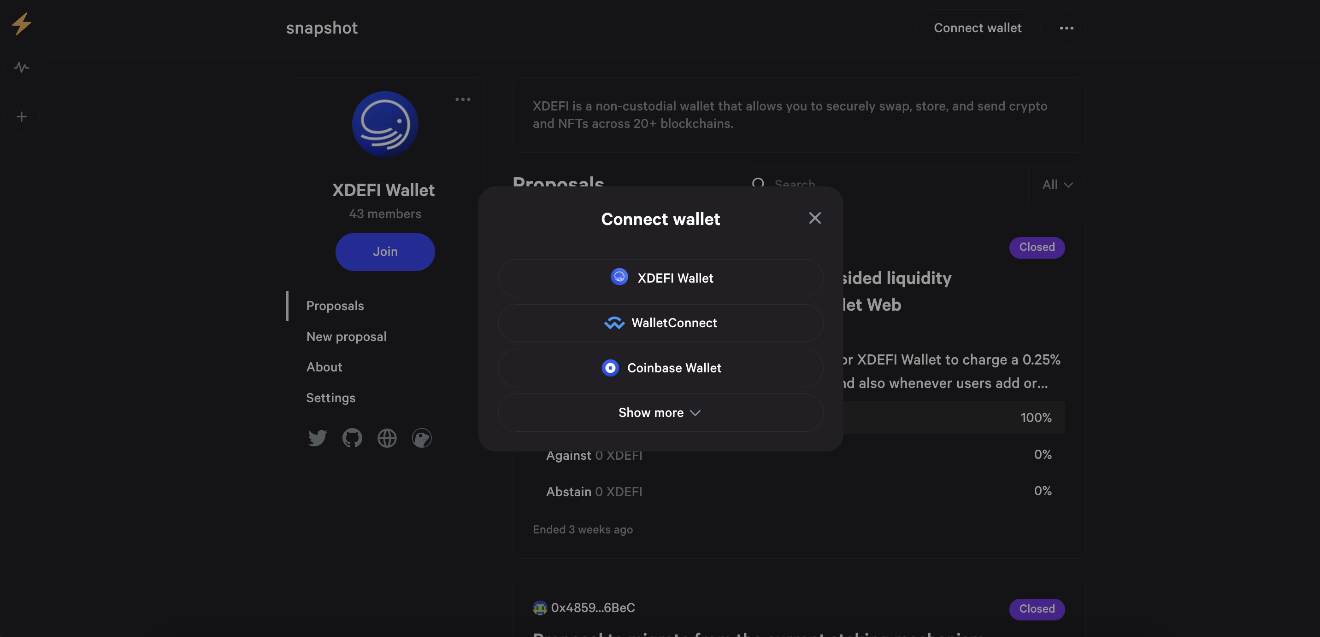Click the Abstain 0 XDEFI result row
Screen dimensions: 1320x637
click(799, 491)
